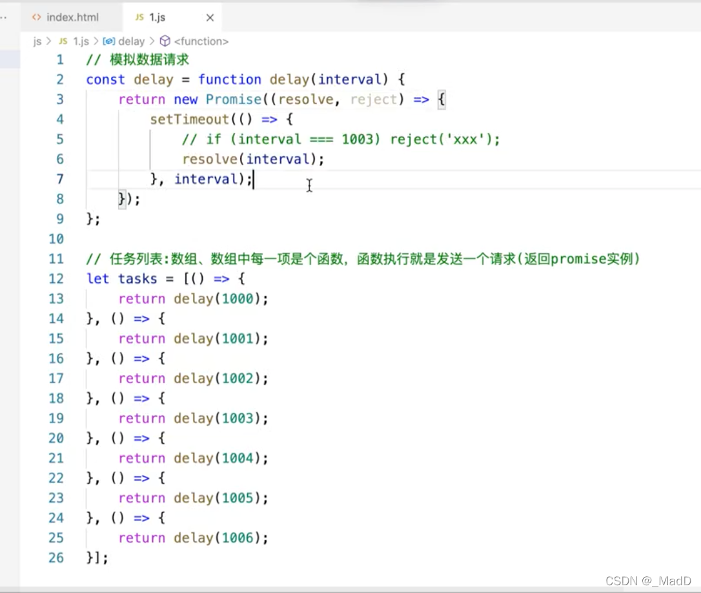Image resolution: width=701 pixels, height=593 pixels.
Task: Click '}, interval);' on line 7
Action: [x=201, y=180]
